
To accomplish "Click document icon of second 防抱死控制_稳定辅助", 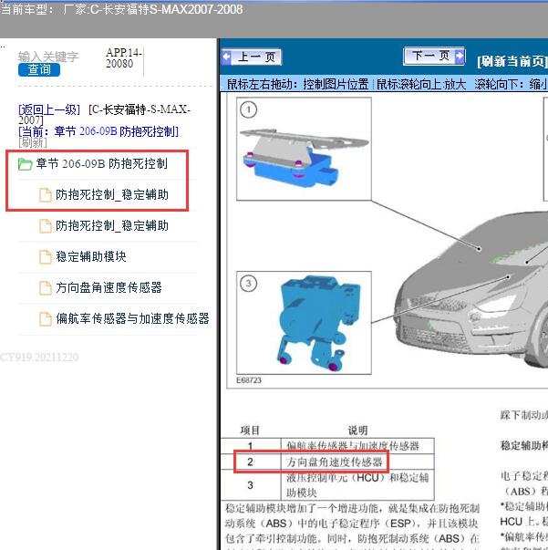I will coord(46,226).
